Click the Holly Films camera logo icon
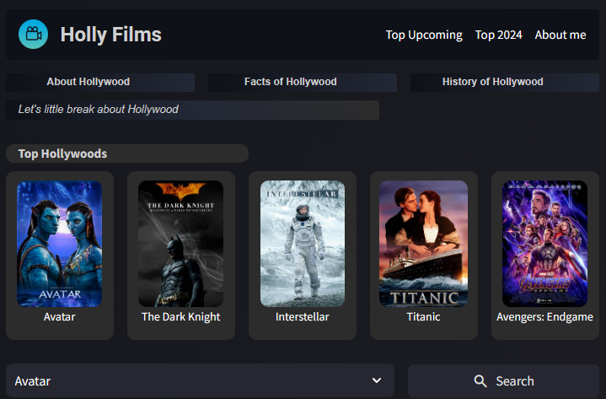606x399 pixels. click(x=33, y=35)
